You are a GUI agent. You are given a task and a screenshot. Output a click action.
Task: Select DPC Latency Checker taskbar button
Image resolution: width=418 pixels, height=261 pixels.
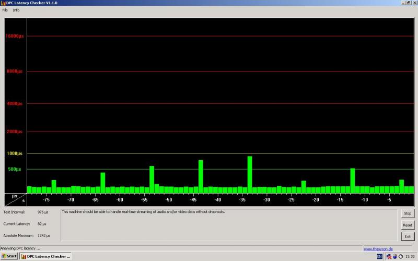point(45,256)
